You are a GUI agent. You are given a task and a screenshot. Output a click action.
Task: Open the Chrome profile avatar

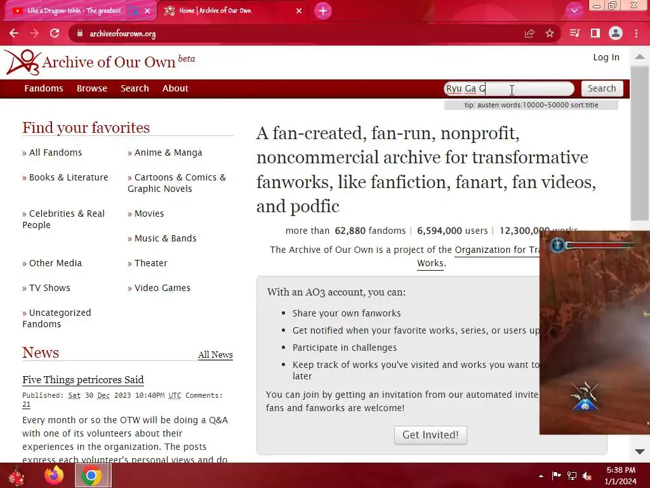click(616, 33)
